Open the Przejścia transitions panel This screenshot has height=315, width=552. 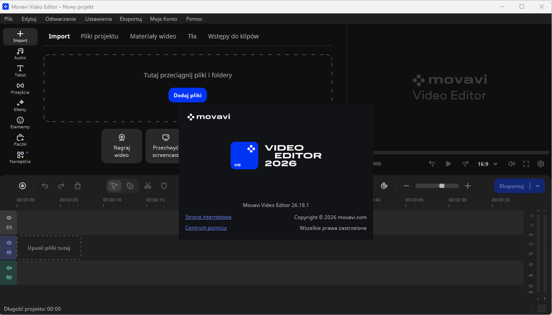(x=20, y=89)
